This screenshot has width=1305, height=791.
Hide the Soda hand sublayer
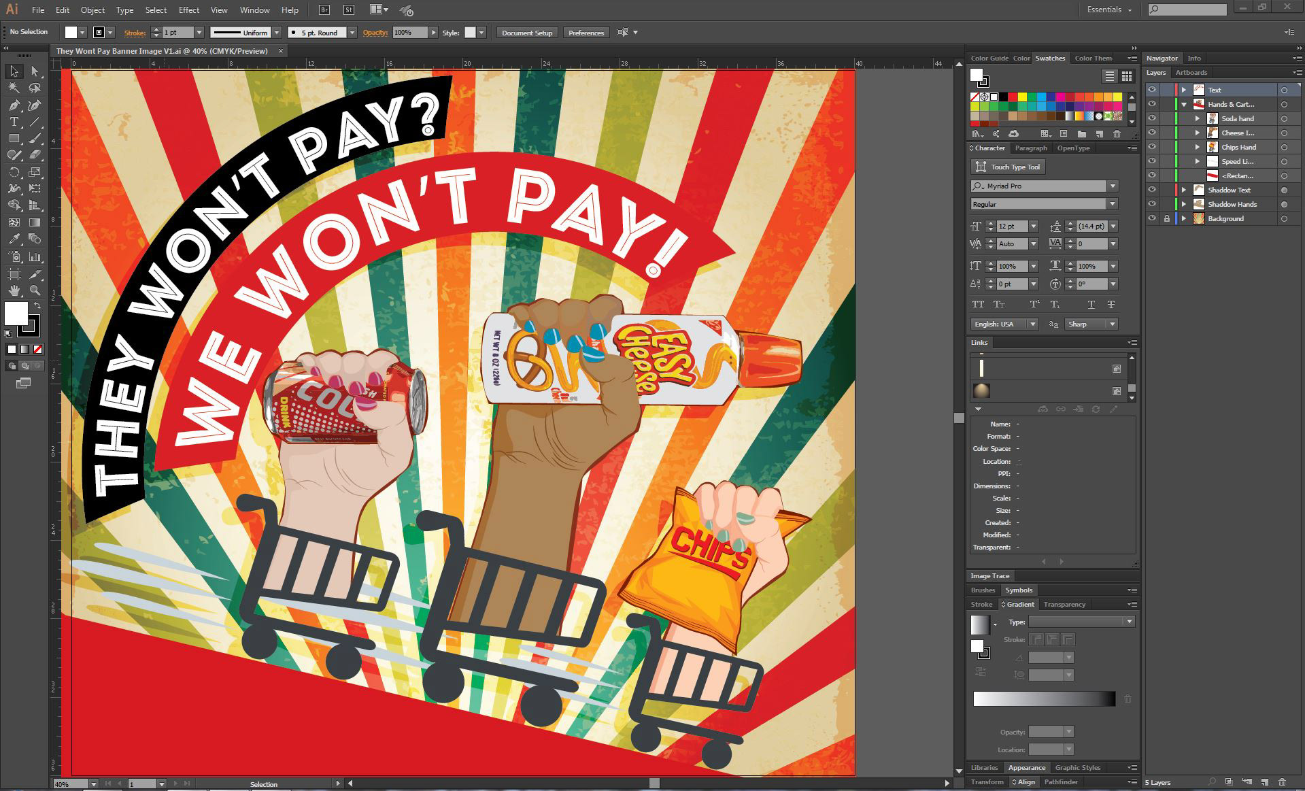click(1152, 118)
